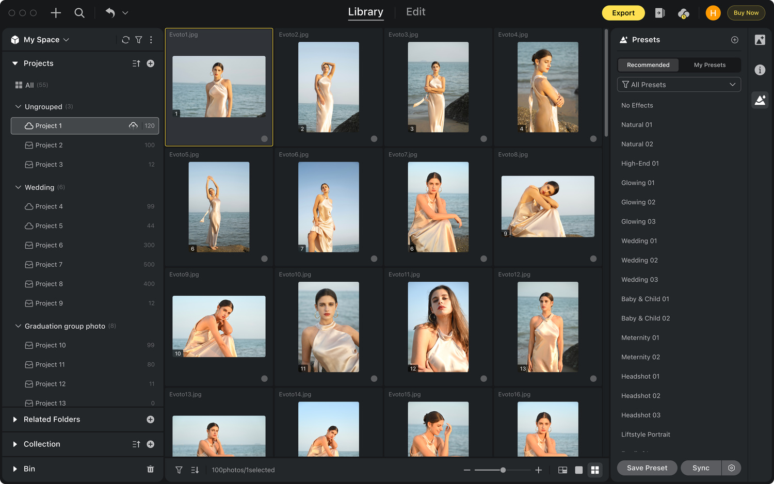Click the search magnifier icon
Screen dimensions: 774x484
pyautogui.click(x=79, y=13)
